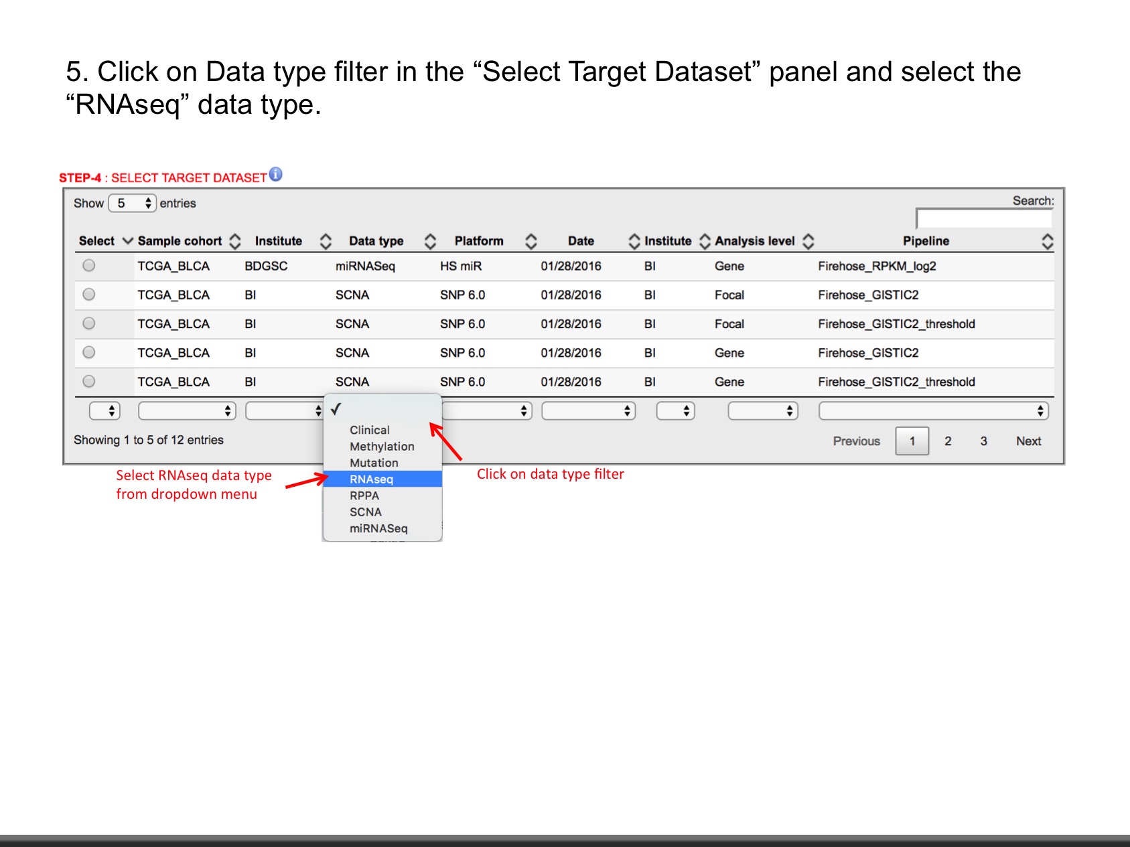Go to the Next page of entries
1130x847 pixels.
click(1028, 441)
